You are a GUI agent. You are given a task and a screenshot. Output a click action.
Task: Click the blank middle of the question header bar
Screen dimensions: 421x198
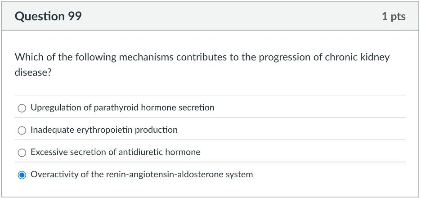[225, 17]
